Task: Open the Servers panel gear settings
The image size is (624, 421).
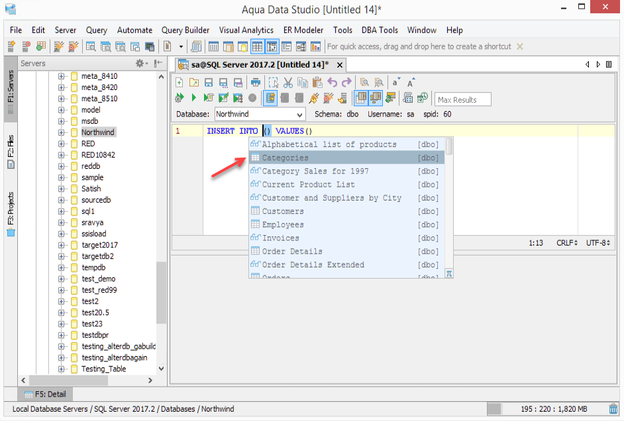Action: tap(141, 63)
